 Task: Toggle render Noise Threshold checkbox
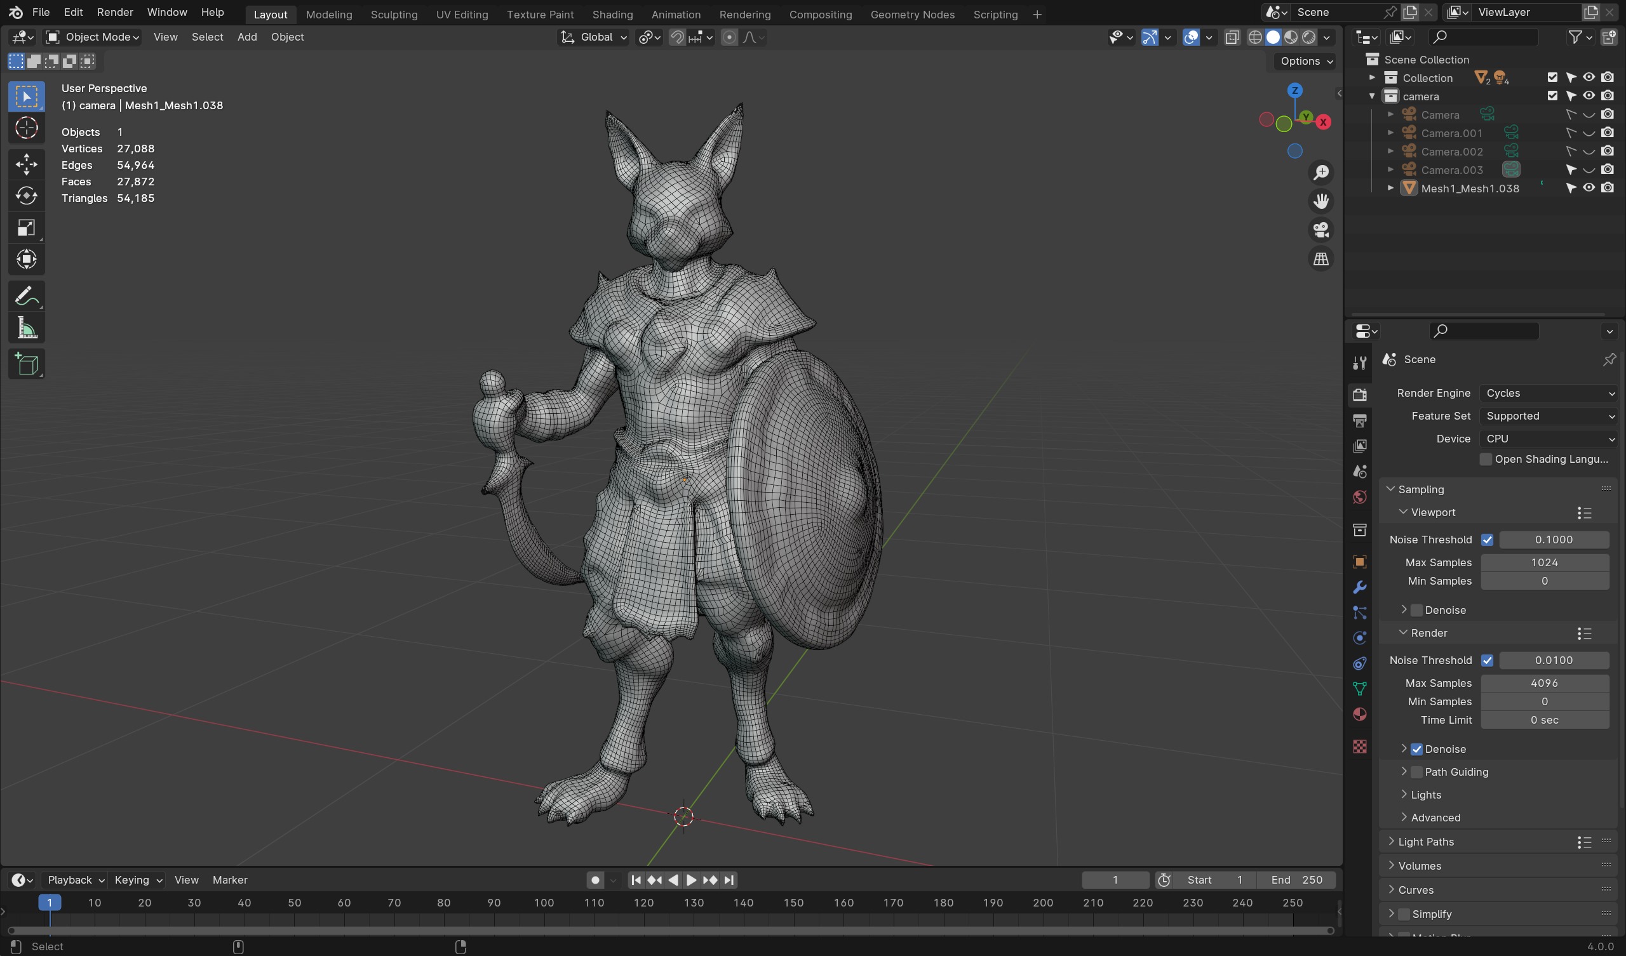[1488, 661]
